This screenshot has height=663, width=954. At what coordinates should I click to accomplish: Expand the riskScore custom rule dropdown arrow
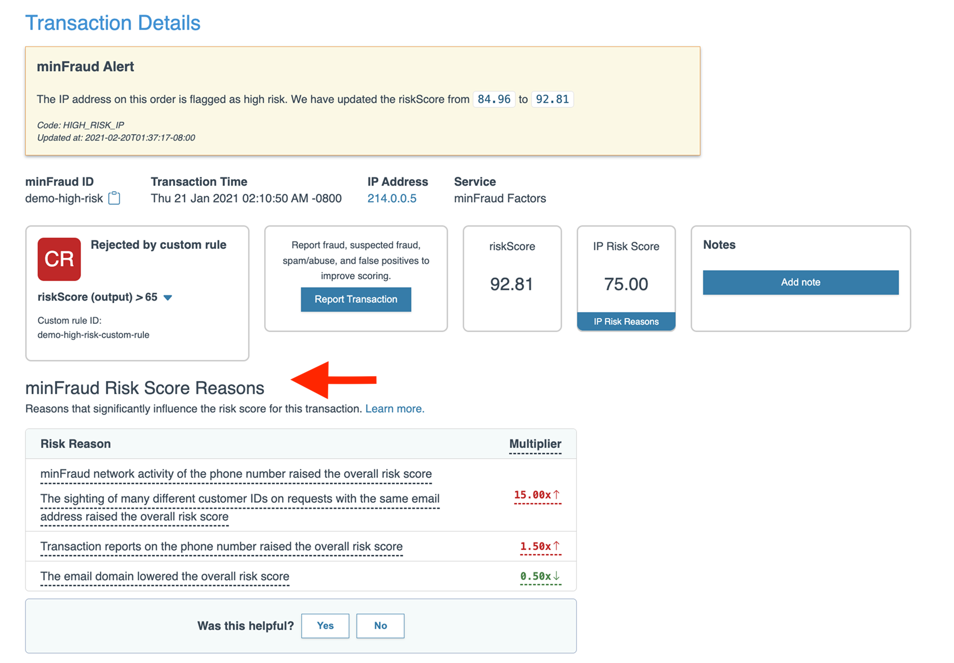pos(168,298)
